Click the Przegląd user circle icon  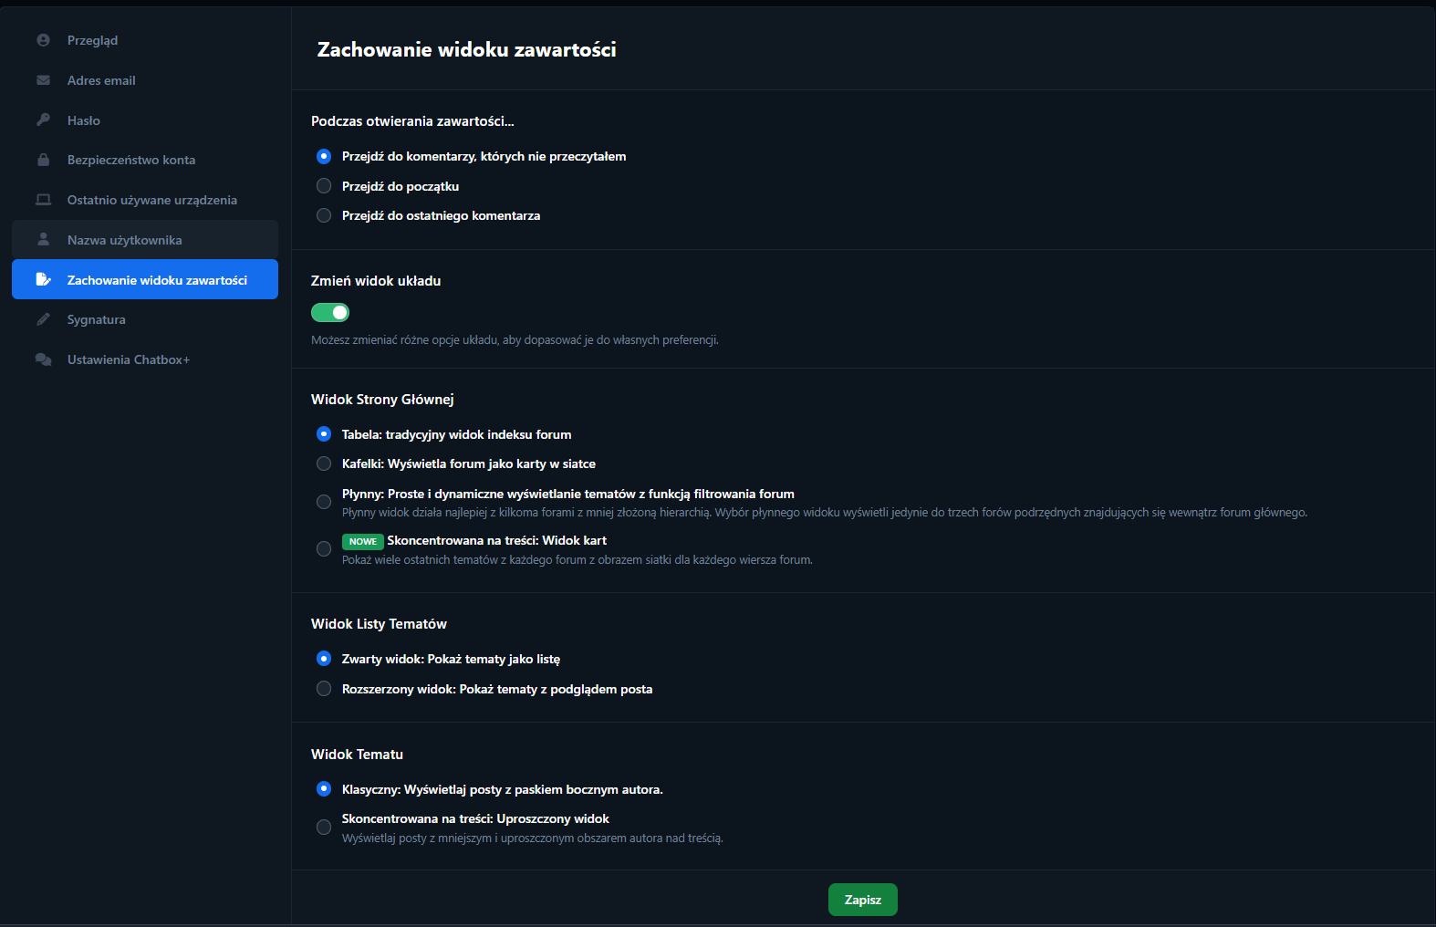[x=43, y=40]
